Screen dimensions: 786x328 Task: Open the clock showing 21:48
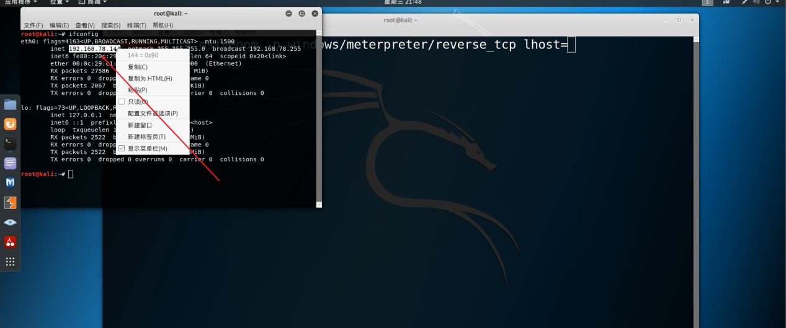403,2
